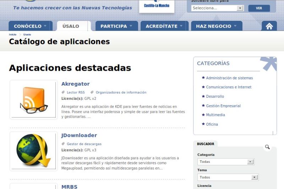This screenshot has width=284, height=189.
Task: Open the HAZ NEGOCIO menu
Action: [x=217, y=26]
